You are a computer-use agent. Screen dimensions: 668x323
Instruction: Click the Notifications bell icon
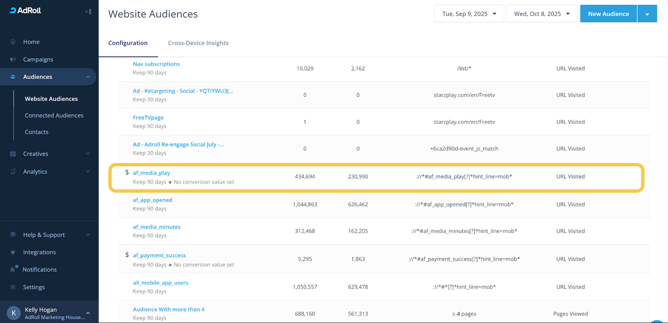(x=13, y=269)
